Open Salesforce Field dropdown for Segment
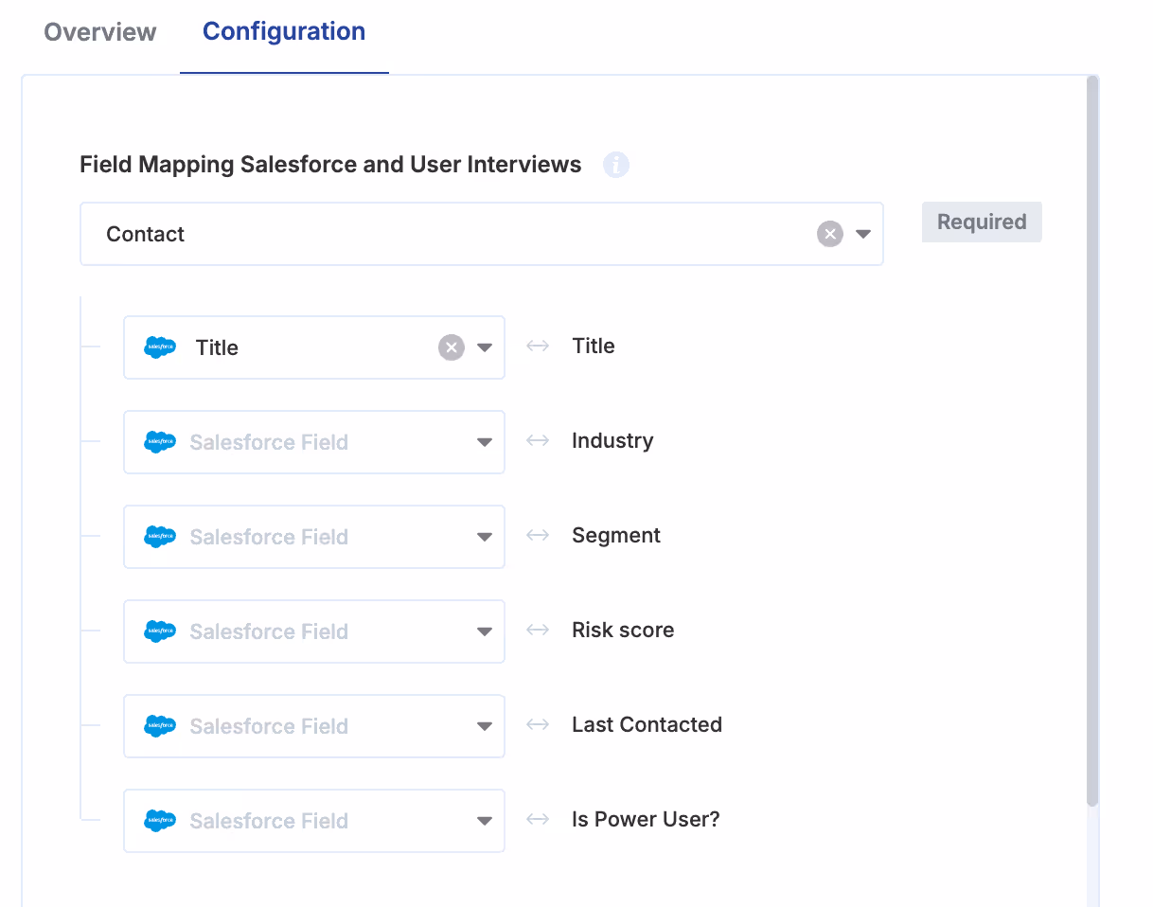 point(485,537)
